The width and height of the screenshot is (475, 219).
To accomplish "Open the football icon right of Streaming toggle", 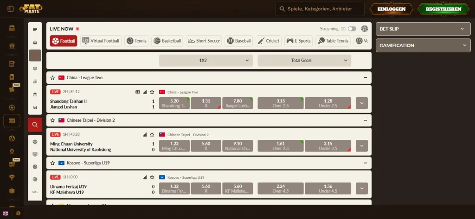I will 365,29.
